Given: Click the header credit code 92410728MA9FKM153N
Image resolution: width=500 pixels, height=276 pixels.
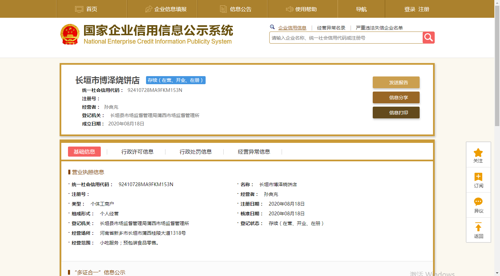Looking at the screenshot, I should [x=155, y=90].
